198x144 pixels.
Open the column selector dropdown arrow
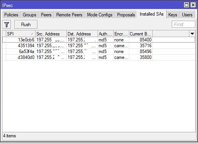pos(192,34)
